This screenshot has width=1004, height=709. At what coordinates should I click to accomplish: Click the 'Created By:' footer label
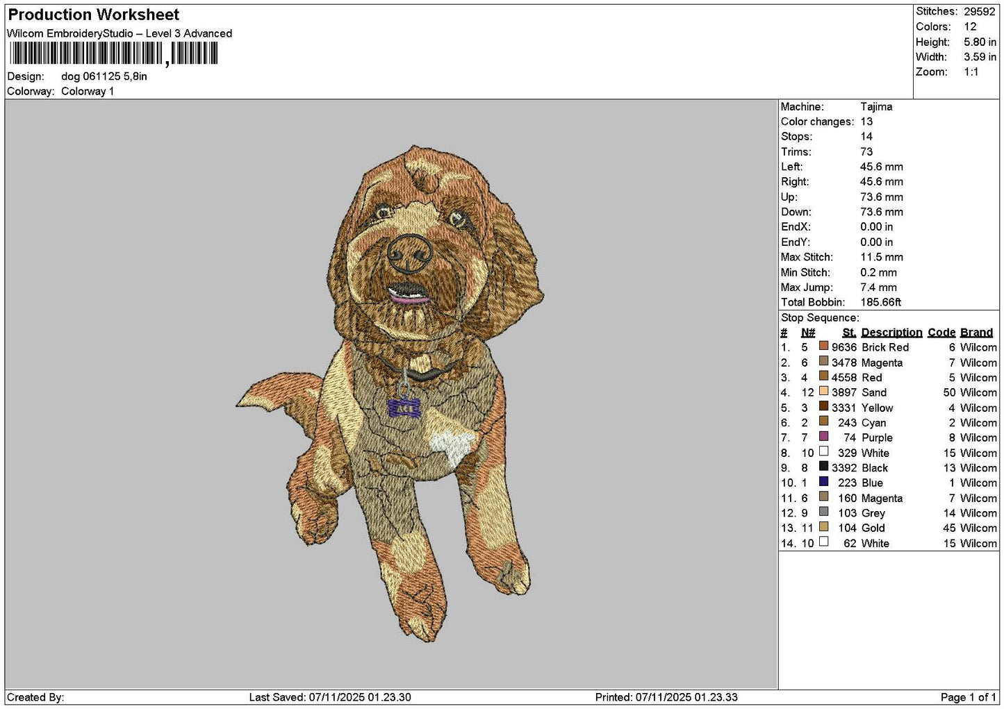(35, 697)
